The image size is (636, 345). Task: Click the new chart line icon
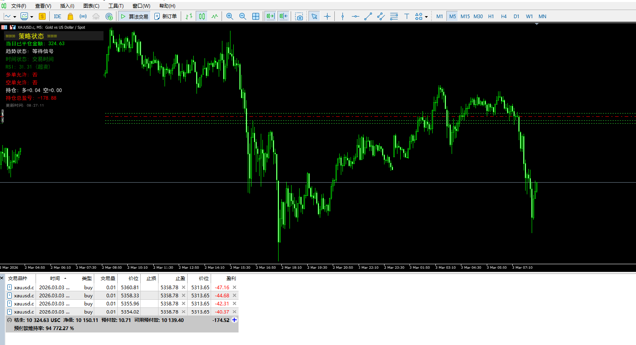7,16
